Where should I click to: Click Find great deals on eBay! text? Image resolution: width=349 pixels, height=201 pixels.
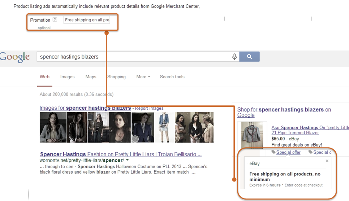[297, 145]
